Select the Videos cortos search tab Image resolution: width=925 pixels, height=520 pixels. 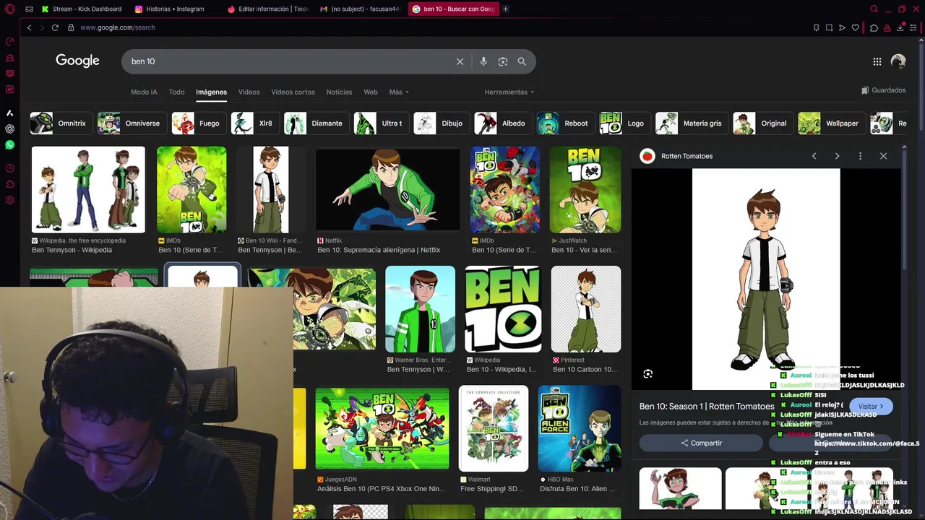click(293, 92)
